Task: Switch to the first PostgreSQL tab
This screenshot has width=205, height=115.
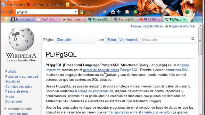Action: click(x=99, y=19)
